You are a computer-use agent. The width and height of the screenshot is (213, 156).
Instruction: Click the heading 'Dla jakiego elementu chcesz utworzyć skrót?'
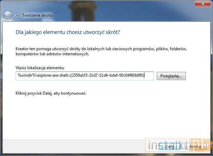(x=68, y=32)
